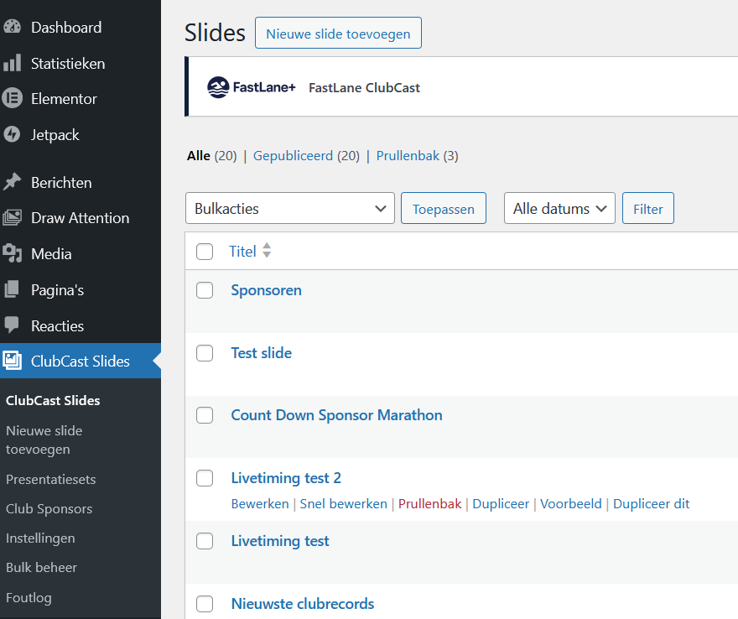The width and height of the screenshot is (738, 619).
Task: Sort slides by Titel column arrows
Action: coord(267,251)
